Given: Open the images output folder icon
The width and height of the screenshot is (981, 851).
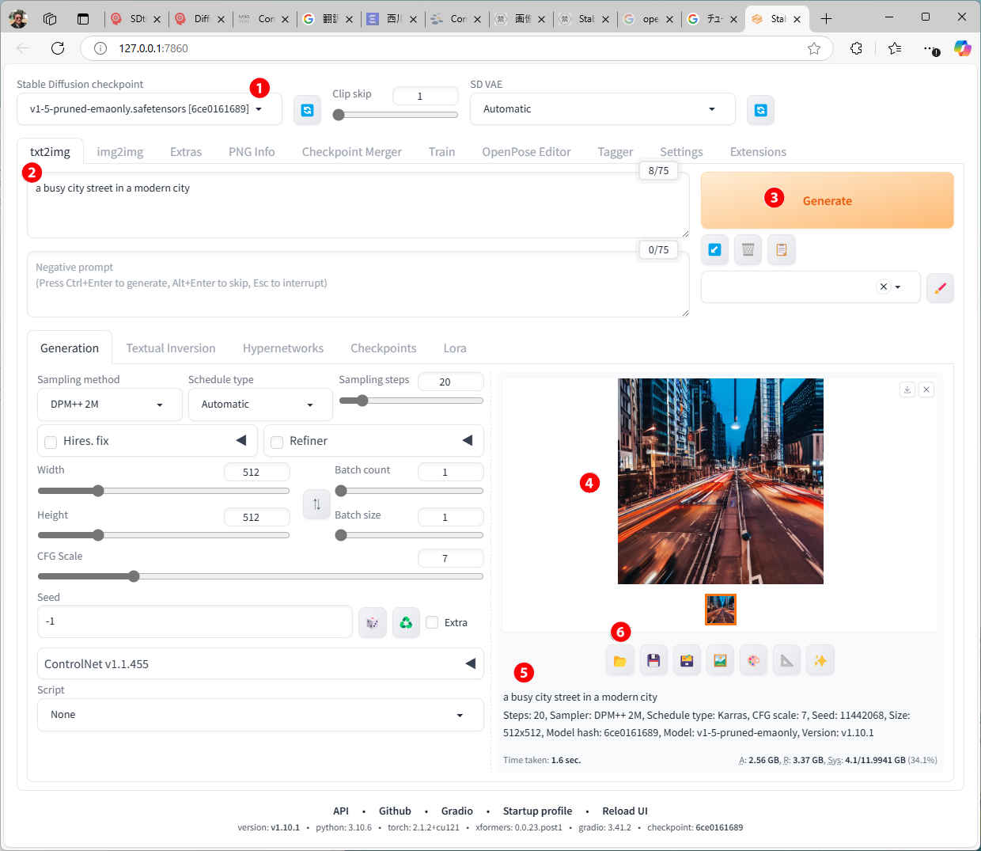Looking at the screenshot, I should click(619, 660).
